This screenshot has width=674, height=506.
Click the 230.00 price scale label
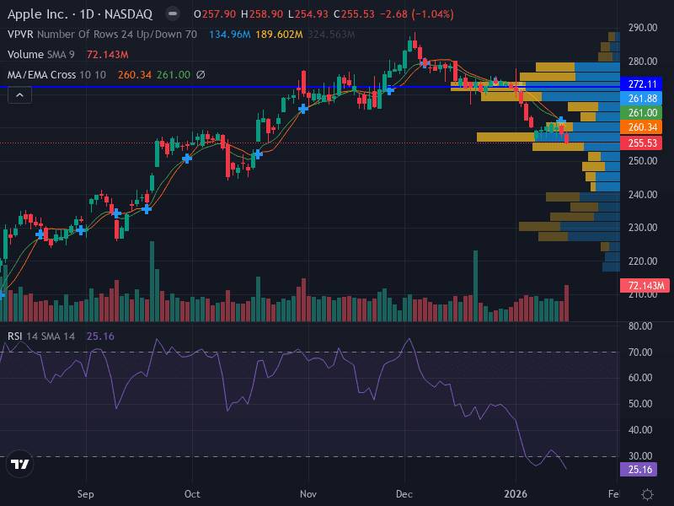643,228
